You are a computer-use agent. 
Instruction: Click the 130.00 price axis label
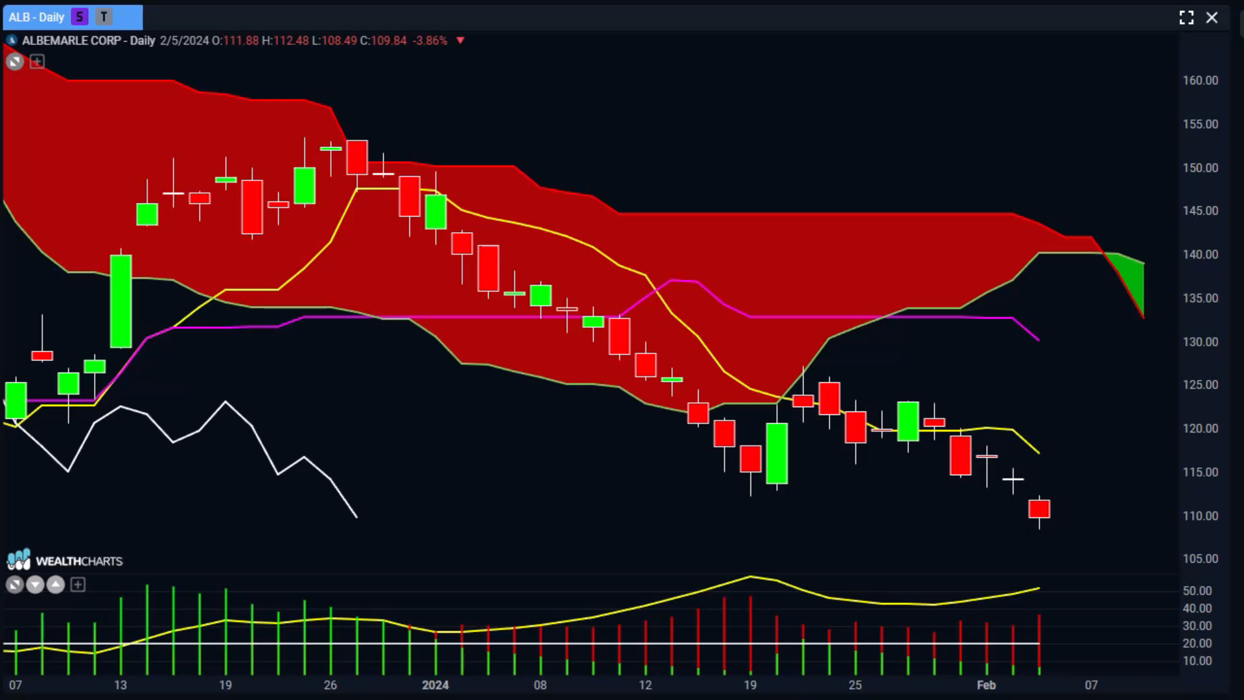coord(1201,342)
